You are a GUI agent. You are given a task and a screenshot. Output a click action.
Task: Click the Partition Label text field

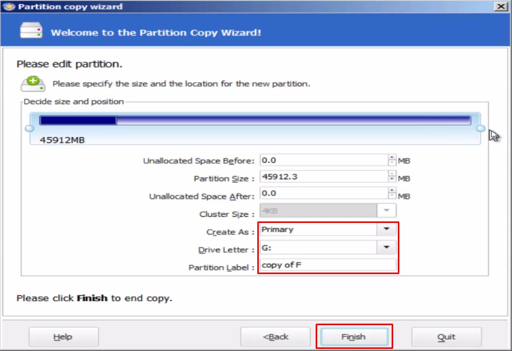click(x=328, y=265)
